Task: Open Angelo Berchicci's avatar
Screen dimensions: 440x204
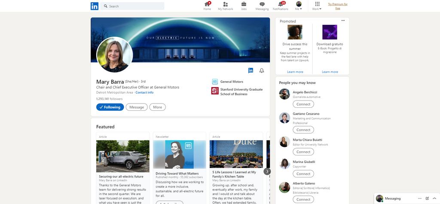Action: [x=284, y=94]
